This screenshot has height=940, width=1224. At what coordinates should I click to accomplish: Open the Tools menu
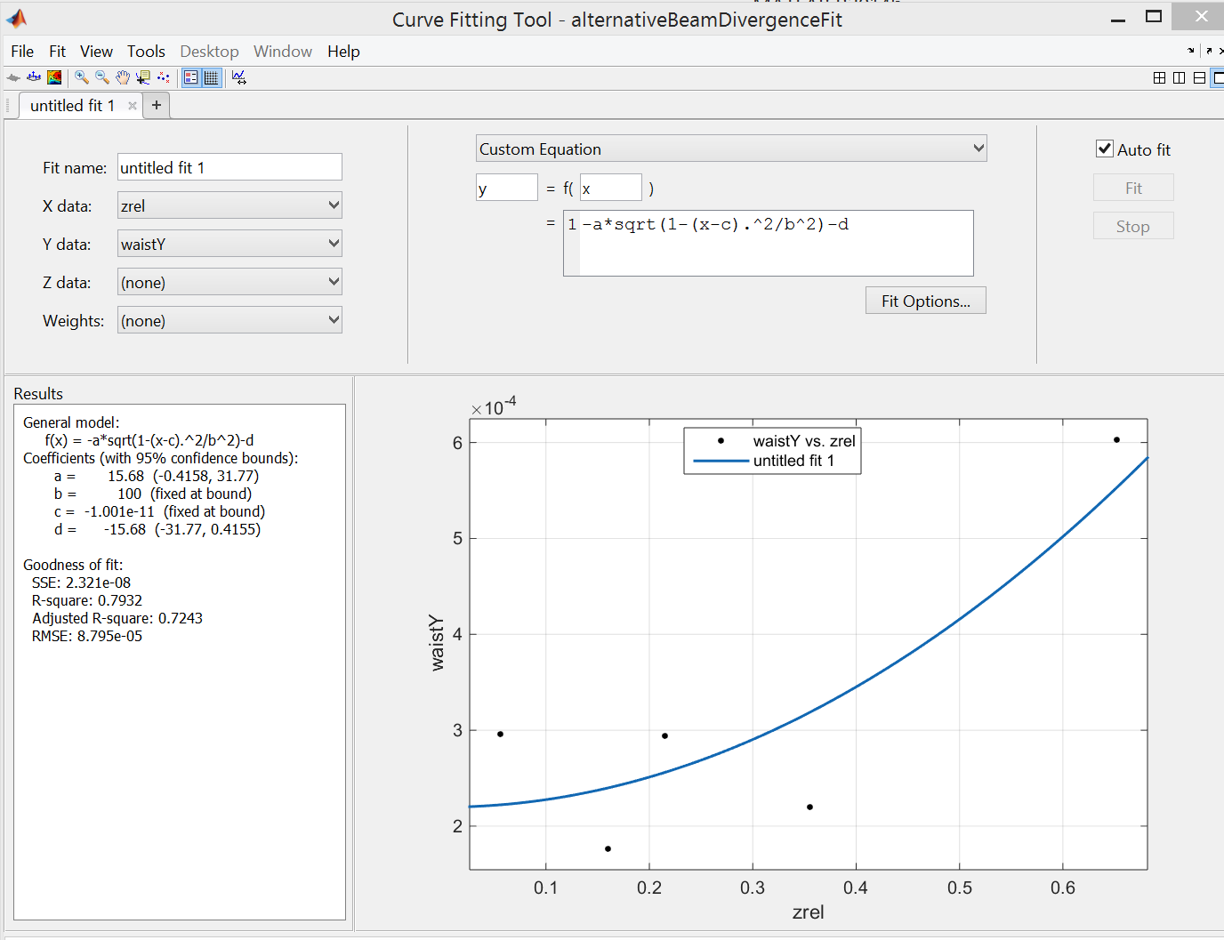tap(146, 52)
